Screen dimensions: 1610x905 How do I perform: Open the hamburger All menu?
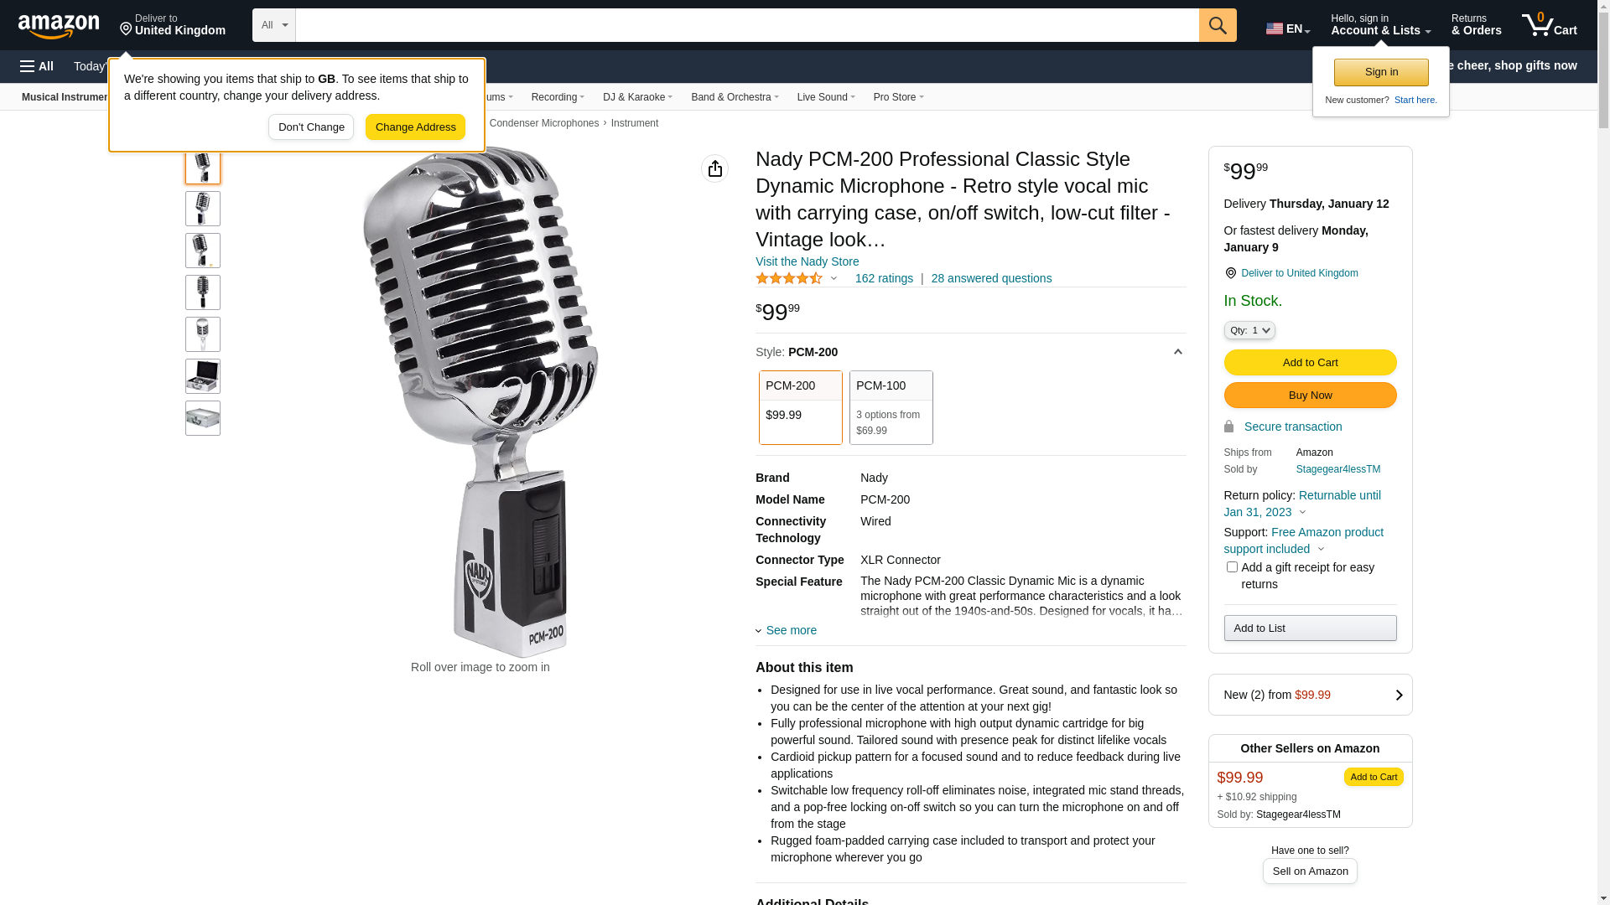37,66
